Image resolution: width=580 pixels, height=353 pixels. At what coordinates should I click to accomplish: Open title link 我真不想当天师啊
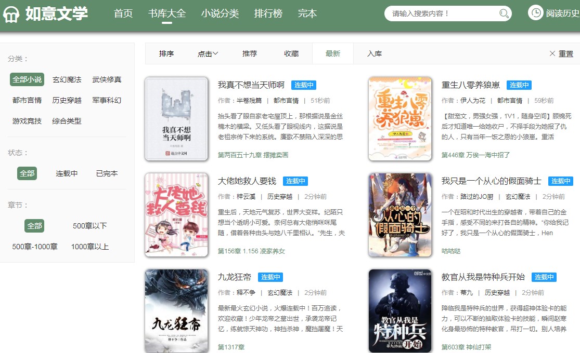pos(251,85)
